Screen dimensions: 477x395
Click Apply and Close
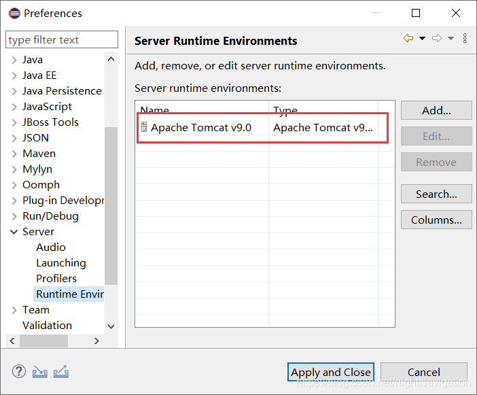pyautogui.click(x=331, y=372)
